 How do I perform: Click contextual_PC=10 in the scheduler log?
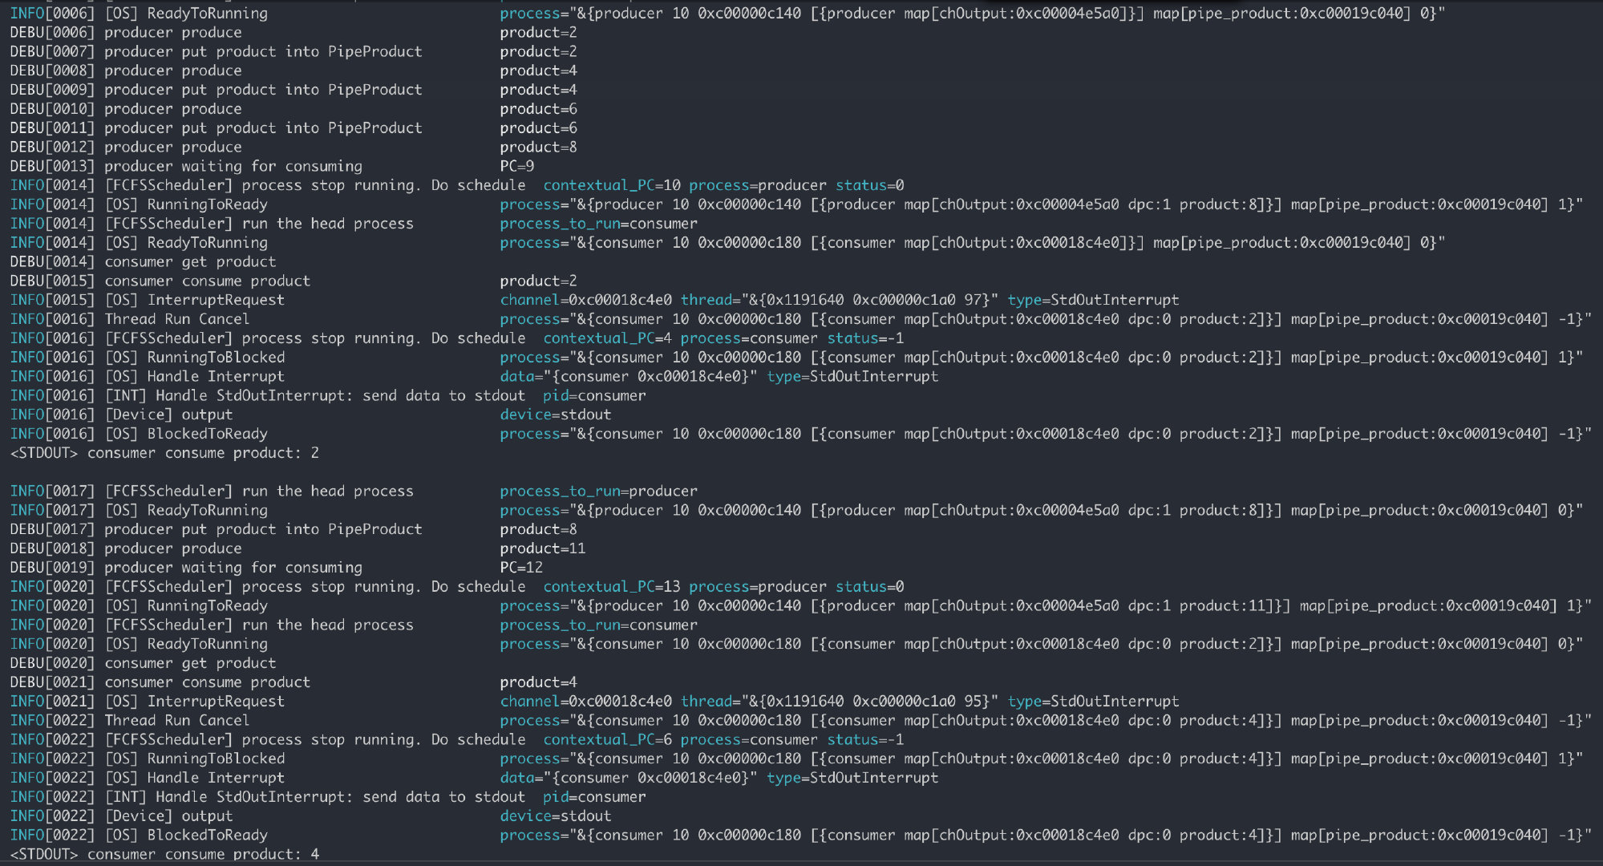pyautogui.click(x=611, y=185)
